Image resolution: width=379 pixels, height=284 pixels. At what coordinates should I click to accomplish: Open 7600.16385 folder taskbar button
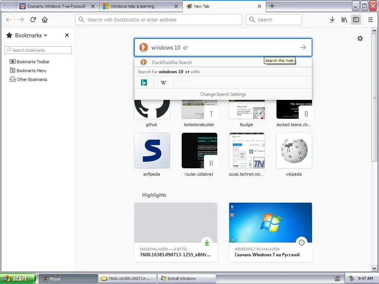click(127, 279)
